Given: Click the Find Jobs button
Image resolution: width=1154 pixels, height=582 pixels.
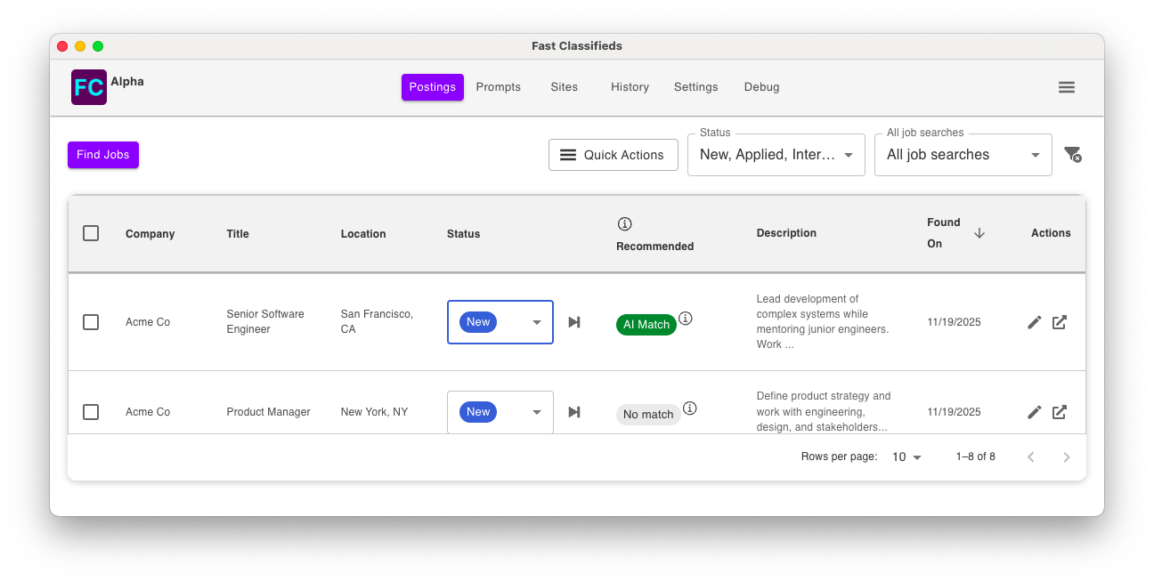Looking at the screenshot, I should point(103,155).
